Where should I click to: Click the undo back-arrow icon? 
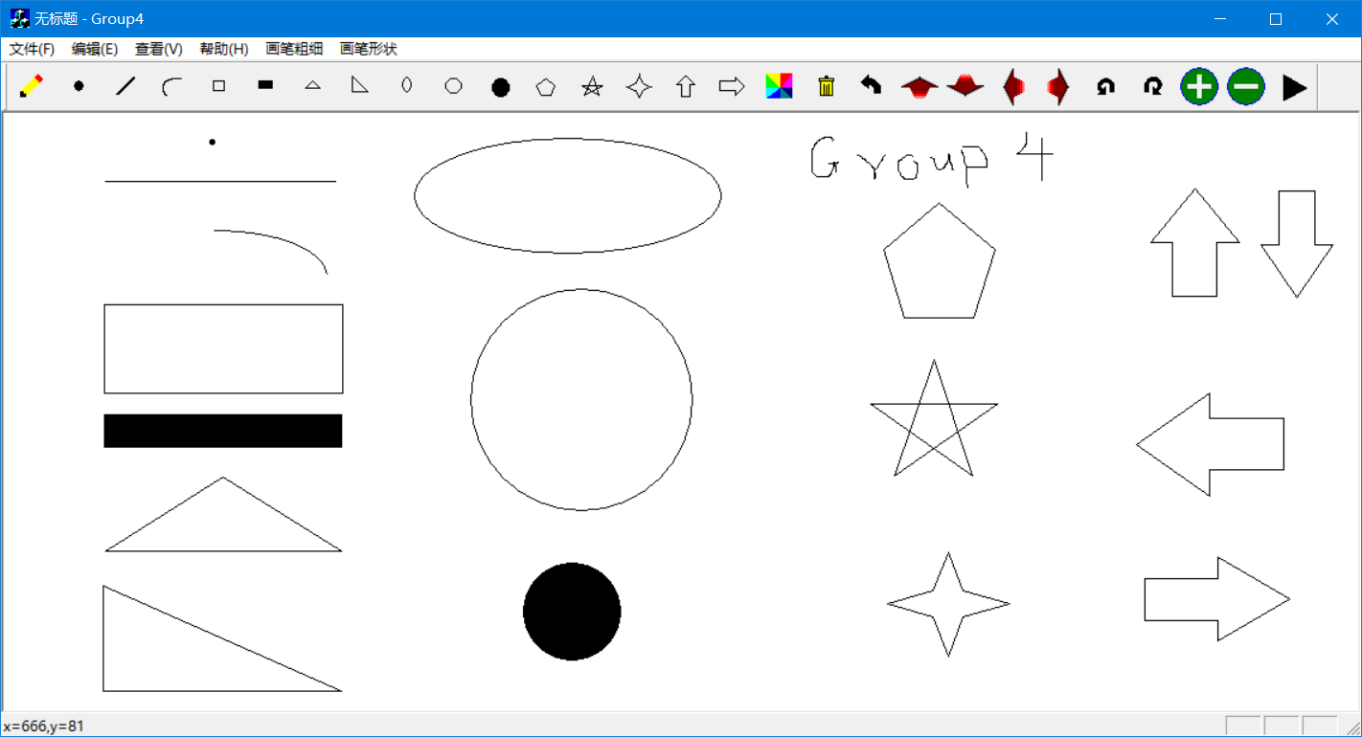tap(871, 86)
